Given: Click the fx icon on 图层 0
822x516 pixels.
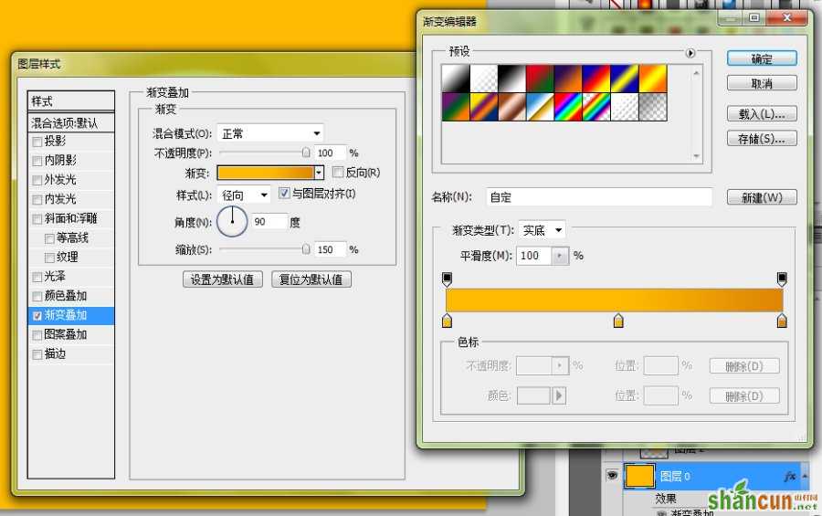Looking at the screenshot, I should (x=789, y=476).
